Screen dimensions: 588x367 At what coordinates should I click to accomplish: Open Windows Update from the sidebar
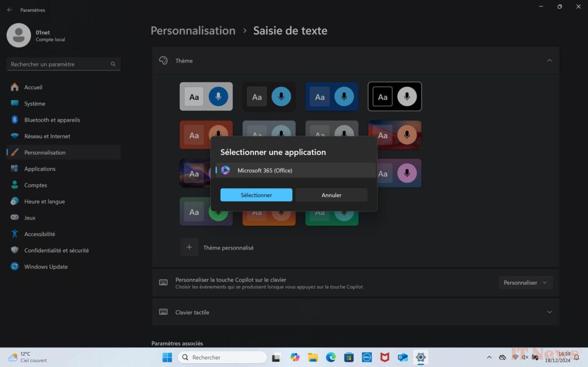tap(45, 266)
